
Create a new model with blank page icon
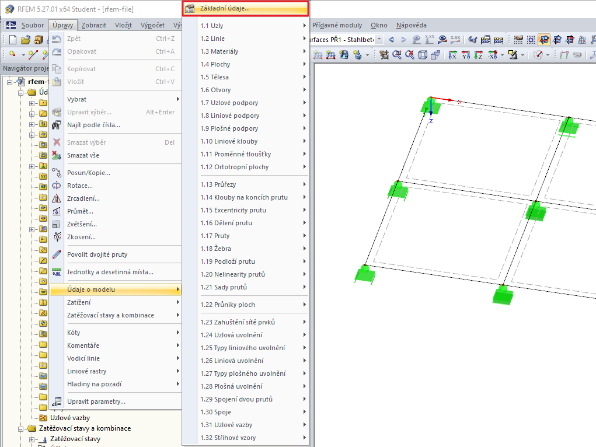(12, 40)
